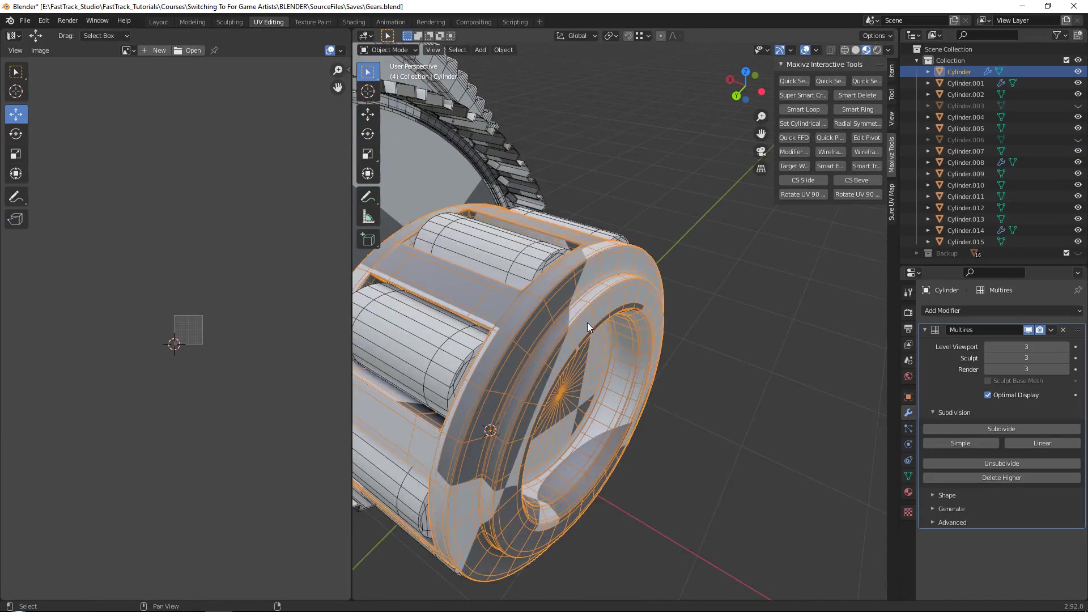The image size is (1088, 612).
Task: Toggle Optimal Display checkbox
Action: click(988, 395)
